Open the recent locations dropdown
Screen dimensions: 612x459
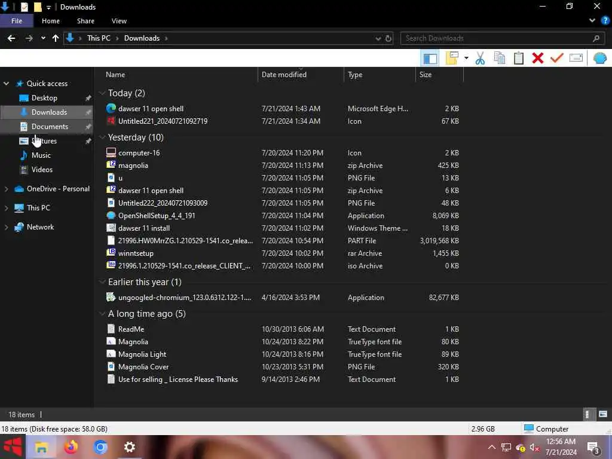[43, 38]
